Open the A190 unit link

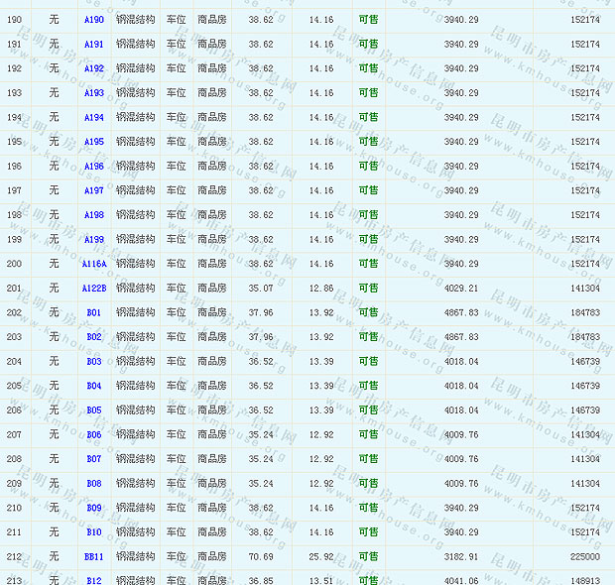94,20
